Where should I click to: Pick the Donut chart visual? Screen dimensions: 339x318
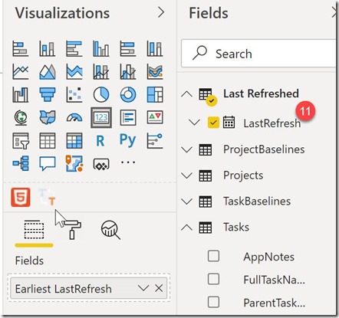[128, 94]
